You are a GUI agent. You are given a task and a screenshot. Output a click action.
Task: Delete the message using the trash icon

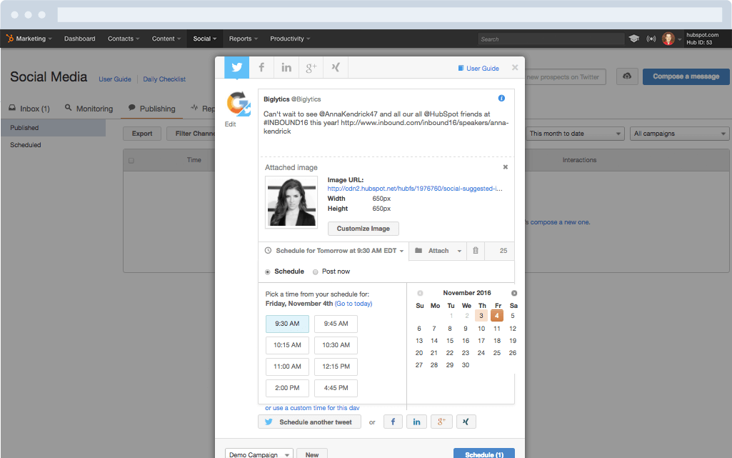pos(475,251)
